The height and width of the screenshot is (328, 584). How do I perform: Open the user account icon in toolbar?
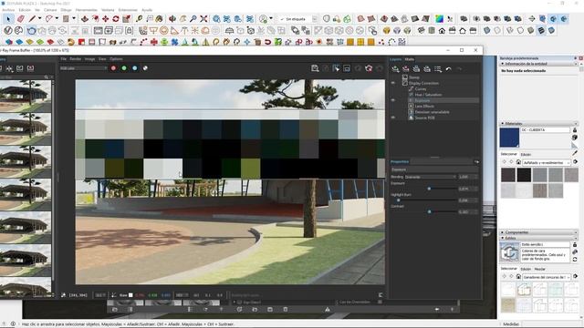pyautogui.click(x=264, y=18)
